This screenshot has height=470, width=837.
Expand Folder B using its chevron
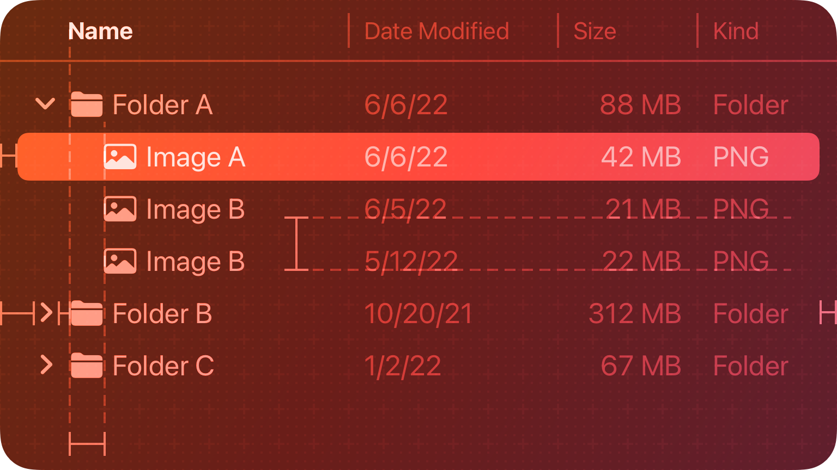[x=47, y=313]
